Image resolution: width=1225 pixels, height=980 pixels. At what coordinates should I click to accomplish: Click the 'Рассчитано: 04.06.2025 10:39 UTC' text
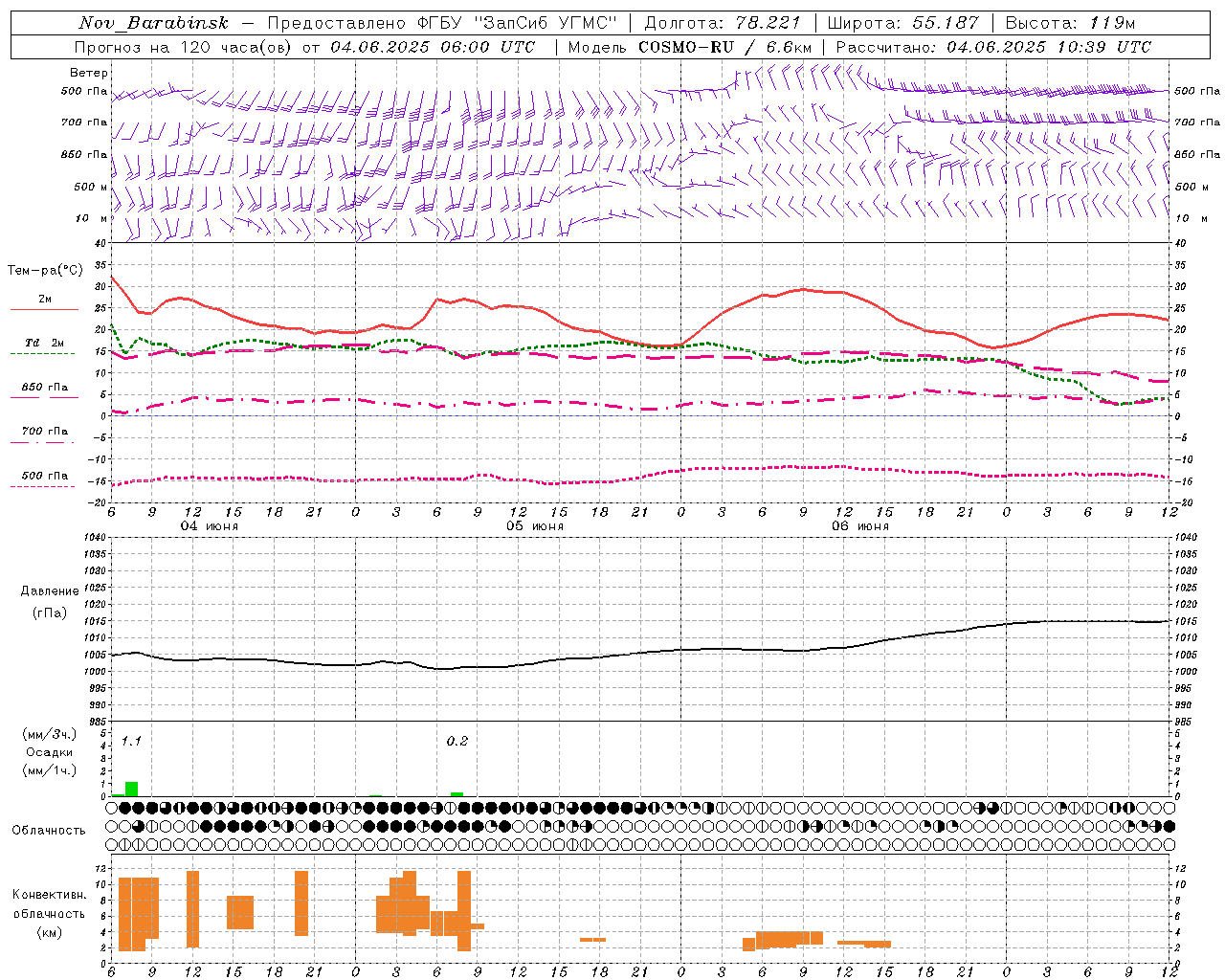(x=993, y=47)
